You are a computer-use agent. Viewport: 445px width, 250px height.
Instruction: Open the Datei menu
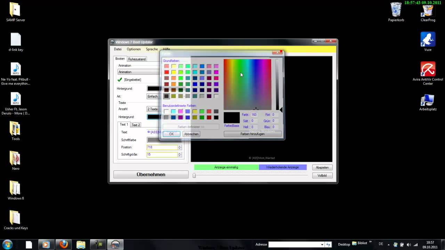point(118,49)
